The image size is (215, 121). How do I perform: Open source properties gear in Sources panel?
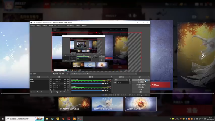(x=58, y=92)
